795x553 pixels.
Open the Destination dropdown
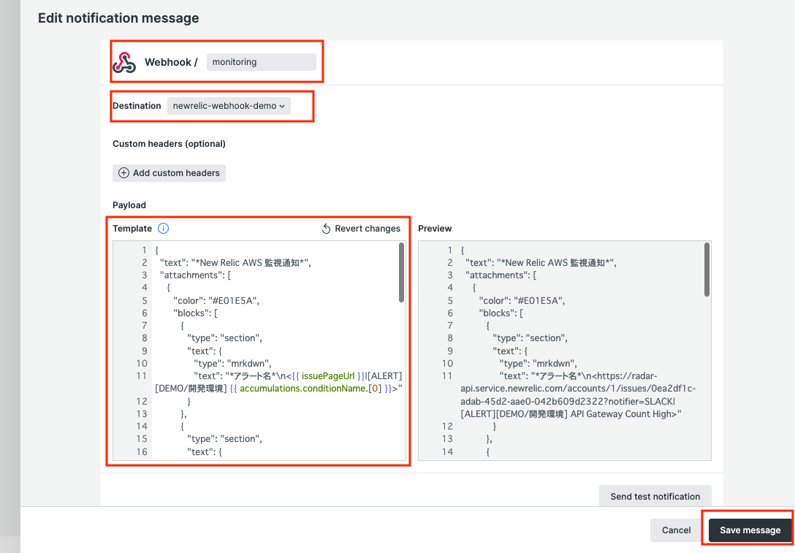(229, 106)
